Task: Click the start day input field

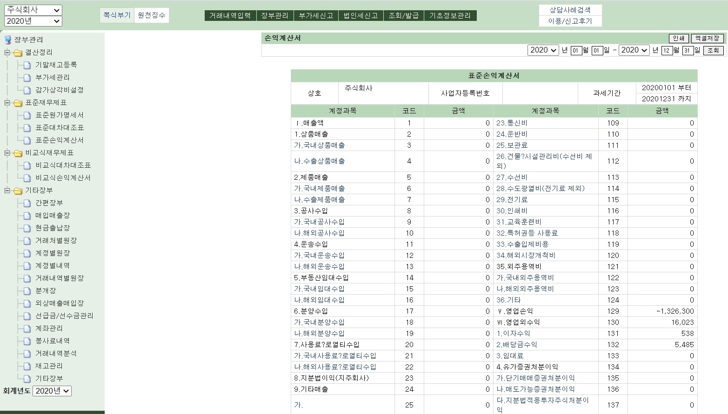Action: pyautogui.click(x=597, y=51)
